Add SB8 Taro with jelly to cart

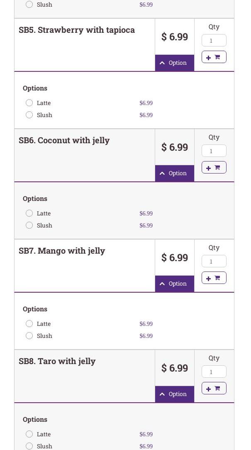214,388
